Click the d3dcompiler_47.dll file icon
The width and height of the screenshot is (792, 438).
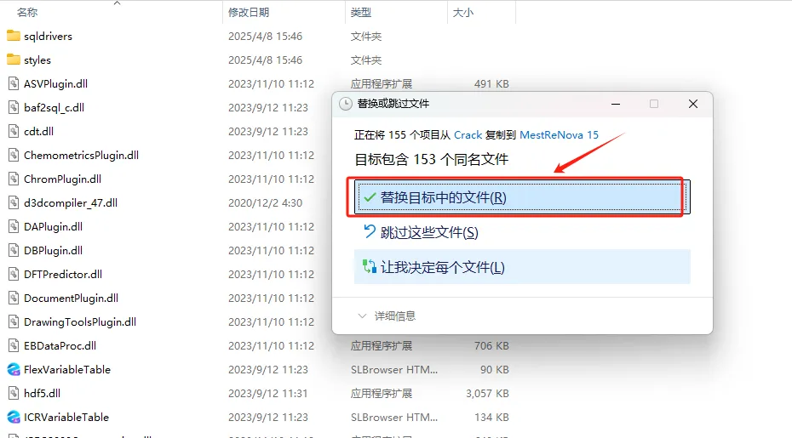click(x=14, y=203)
